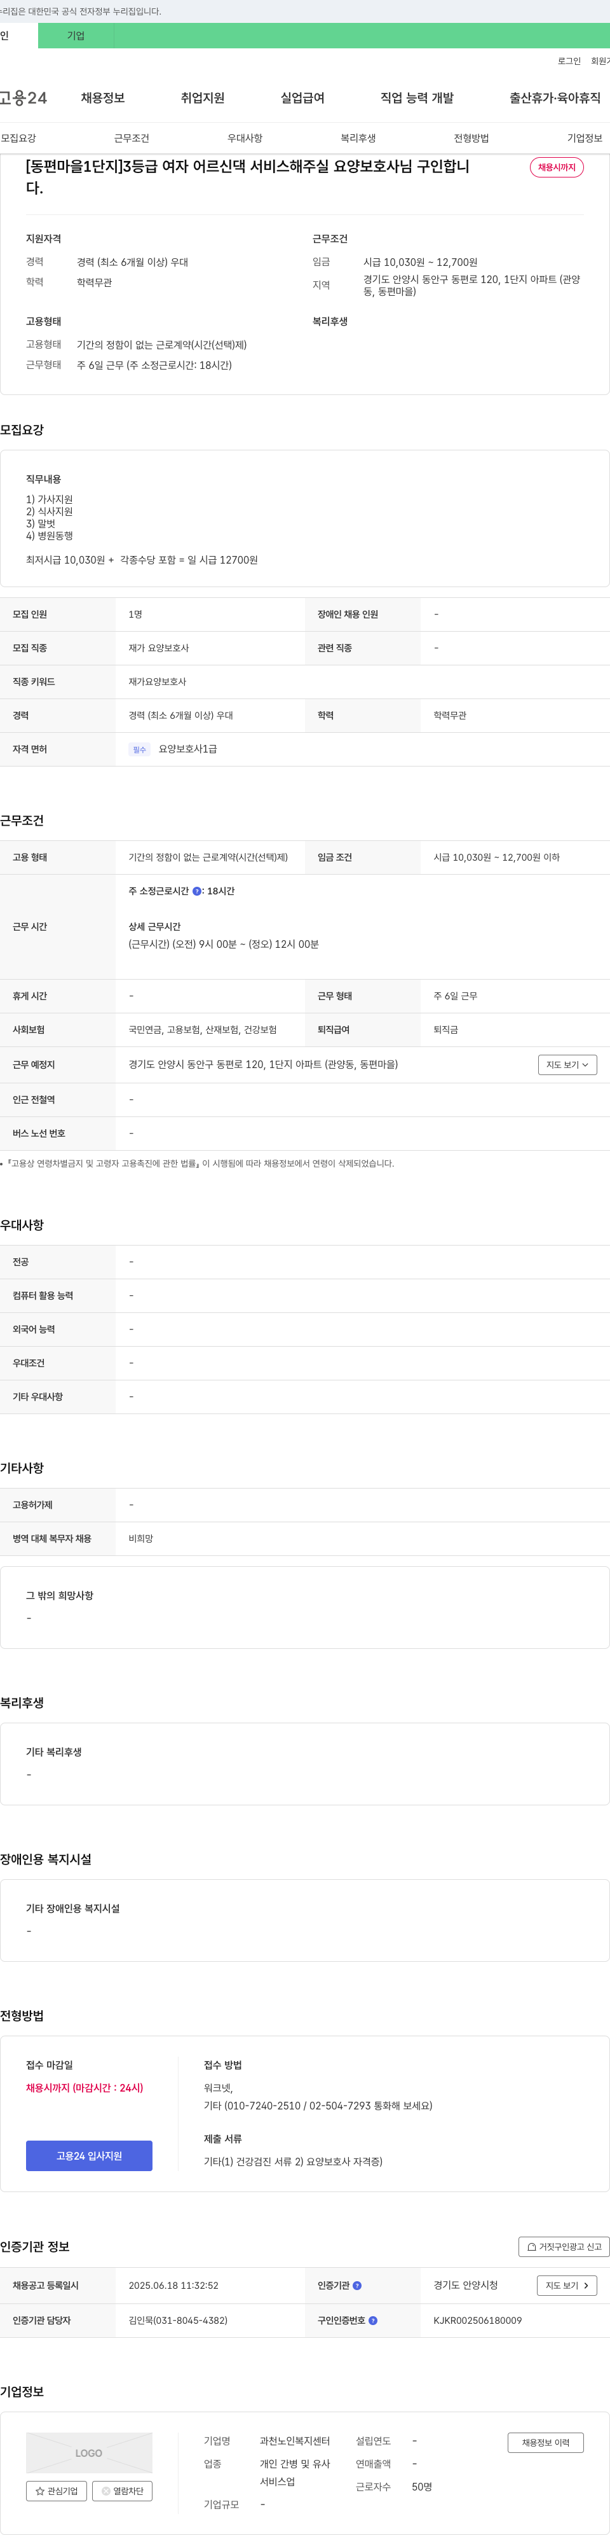Screen dimensions: 610x2535
Task: Open 채용정보 이력 button
Action: [545, 2443]
